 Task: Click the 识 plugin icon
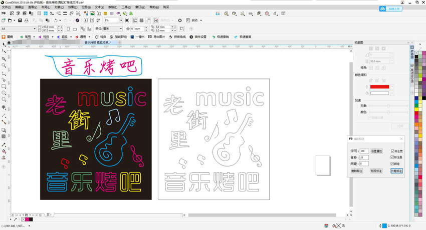12,13
